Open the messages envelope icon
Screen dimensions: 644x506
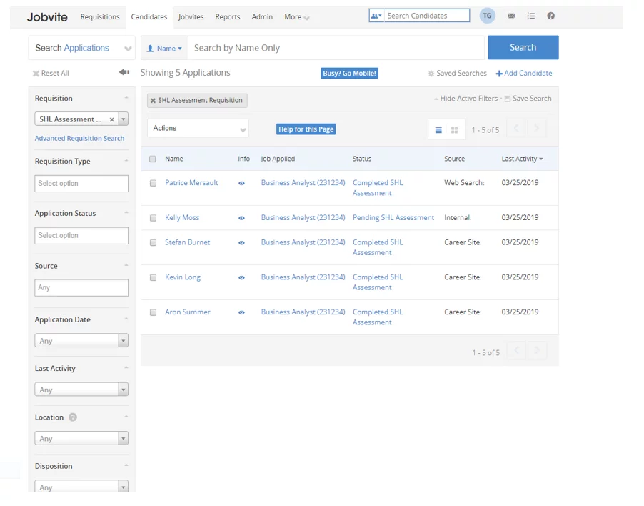pos(511,16)
